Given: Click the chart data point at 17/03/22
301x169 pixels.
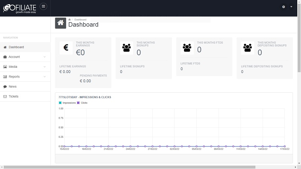Looking at the screenshot, I should (285, 146).
